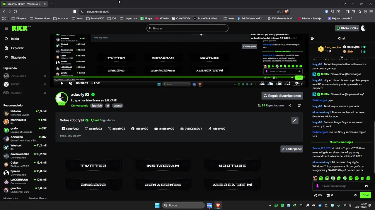
Task: Open the FortniteGOD bookmarks folder
Action: tap(95, 18)
